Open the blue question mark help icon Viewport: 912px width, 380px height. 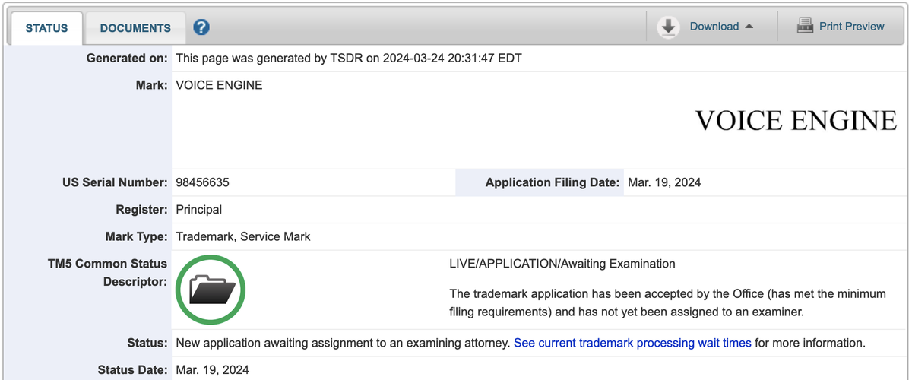point(201,27)
